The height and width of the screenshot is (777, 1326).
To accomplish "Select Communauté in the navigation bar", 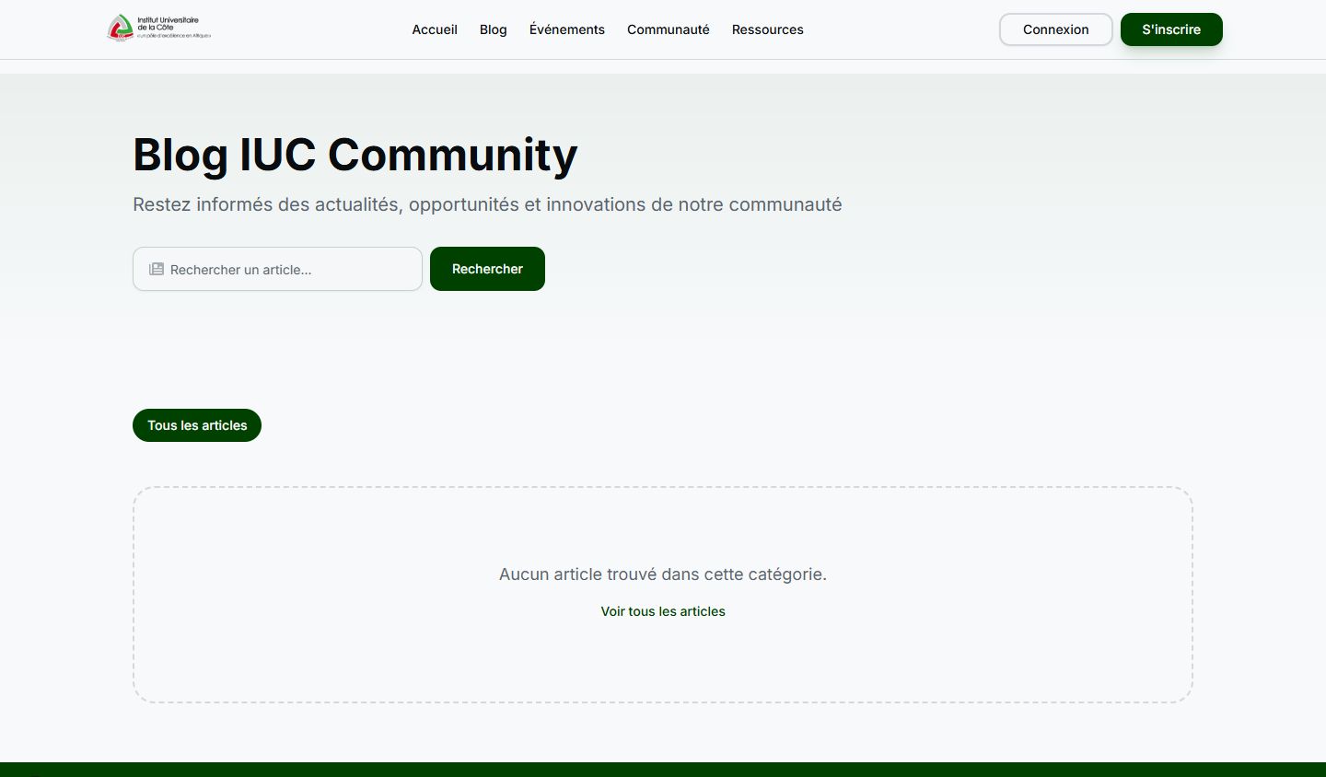I will pyautogui.click(x=669, y=29).
